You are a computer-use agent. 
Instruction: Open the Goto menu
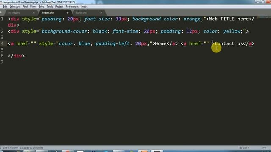(x=41, y=7)
